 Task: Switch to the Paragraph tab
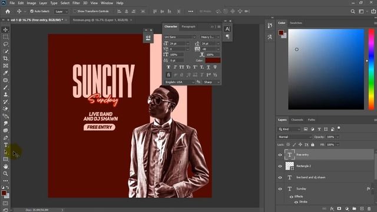[188, 26]
